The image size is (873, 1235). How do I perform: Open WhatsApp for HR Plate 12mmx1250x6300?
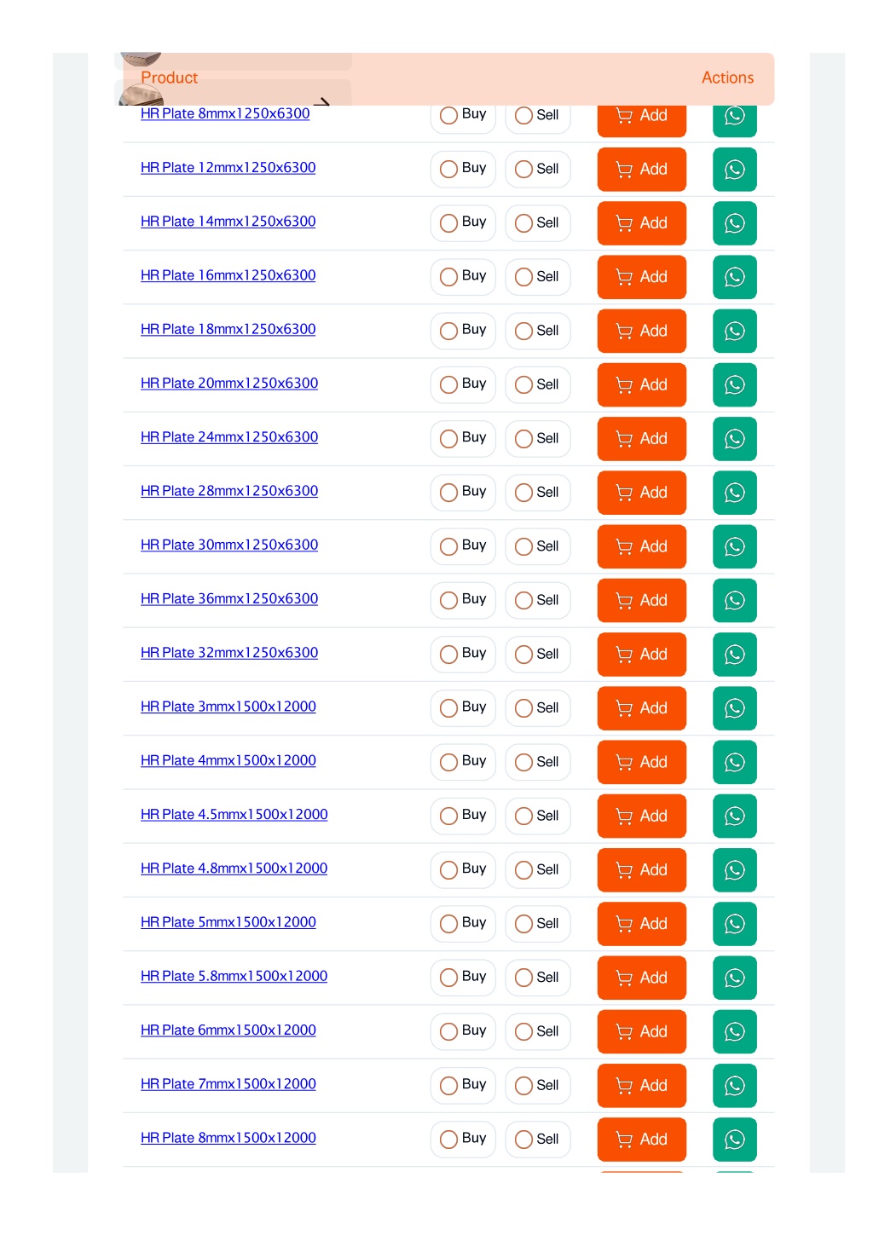(x=734, y=169)
